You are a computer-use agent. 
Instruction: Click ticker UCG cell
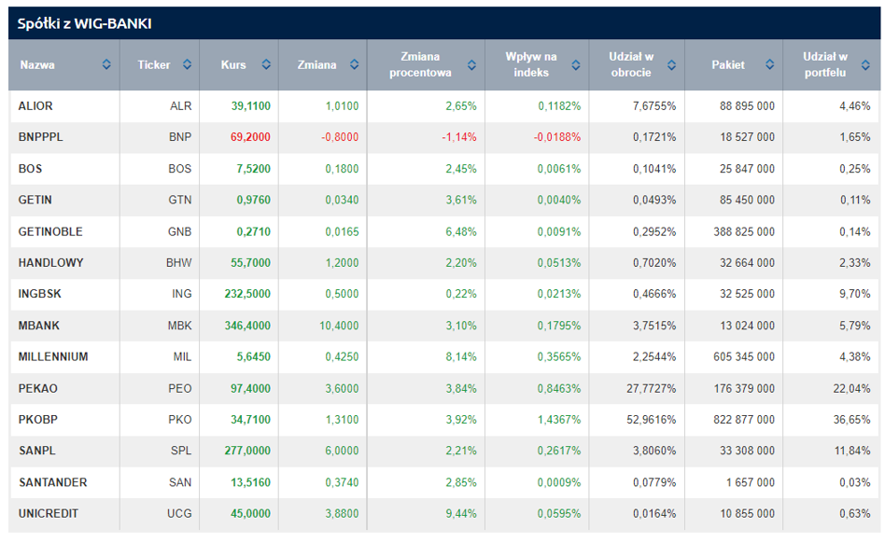pos(179,514)
